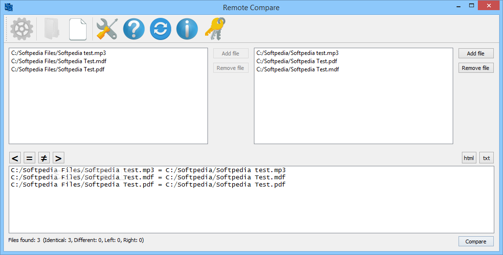
Task: Click the Test.mdf comparison result line
Action: click(x=148, y=177)
